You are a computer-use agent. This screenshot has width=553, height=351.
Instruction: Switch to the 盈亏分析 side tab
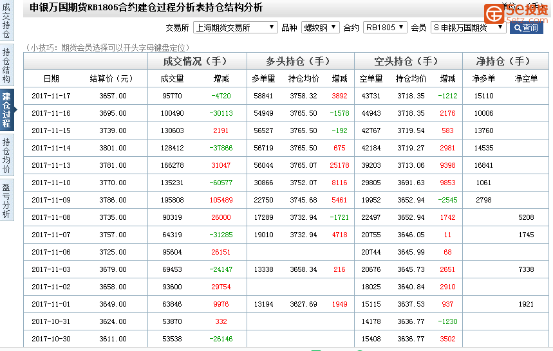6,201
